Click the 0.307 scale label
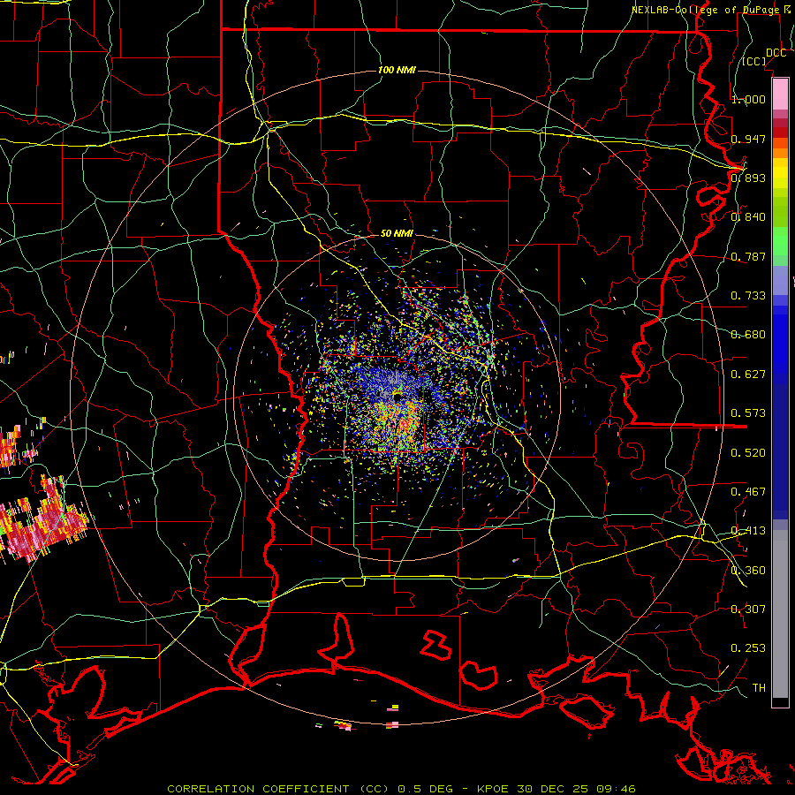The width and height of the screenshot is (795, 795). (748, 609)
